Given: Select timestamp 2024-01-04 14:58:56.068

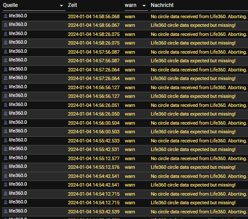Looking at the screenshot, I should point(93,16).
